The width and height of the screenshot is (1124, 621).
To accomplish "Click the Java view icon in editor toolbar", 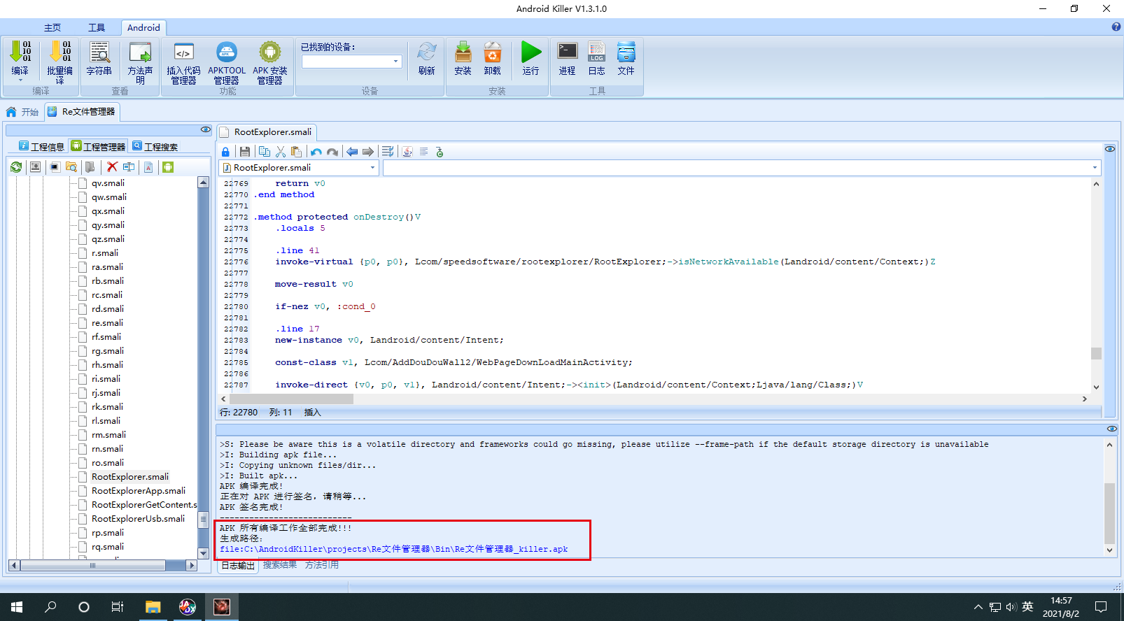I will [407, 152].
